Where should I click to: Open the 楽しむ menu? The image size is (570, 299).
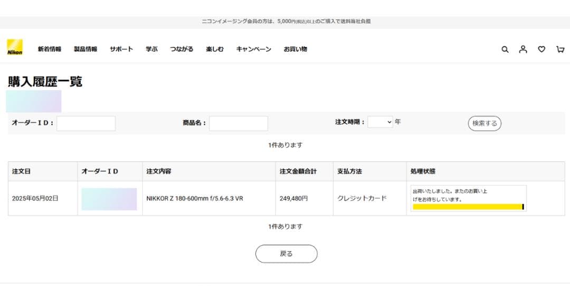point(215,49)
